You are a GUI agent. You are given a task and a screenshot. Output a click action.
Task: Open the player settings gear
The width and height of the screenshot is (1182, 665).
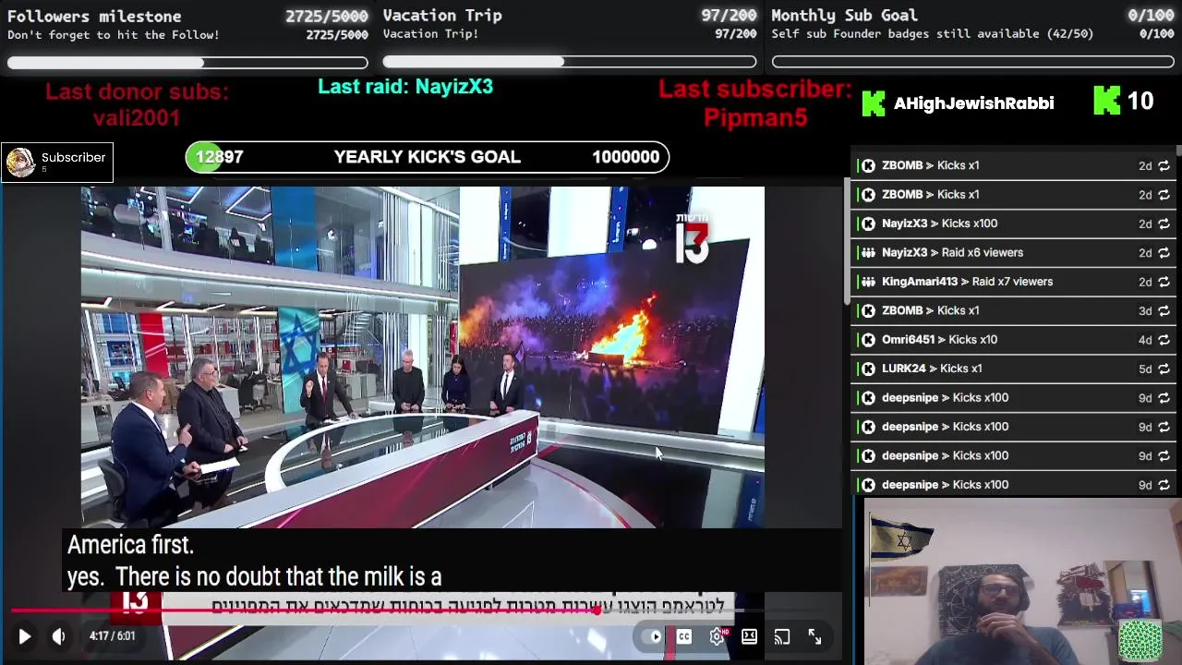coord(717,636)
